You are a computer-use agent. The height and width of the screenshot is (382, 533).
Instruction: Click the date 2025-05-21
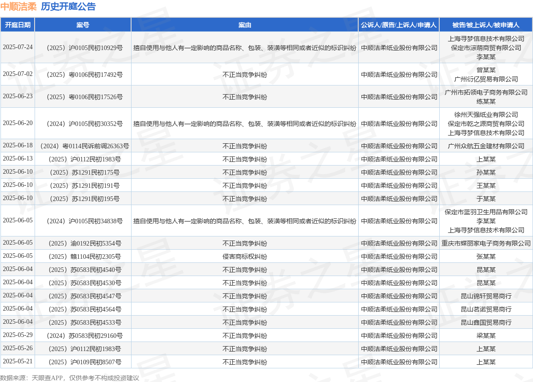(18, 362)
